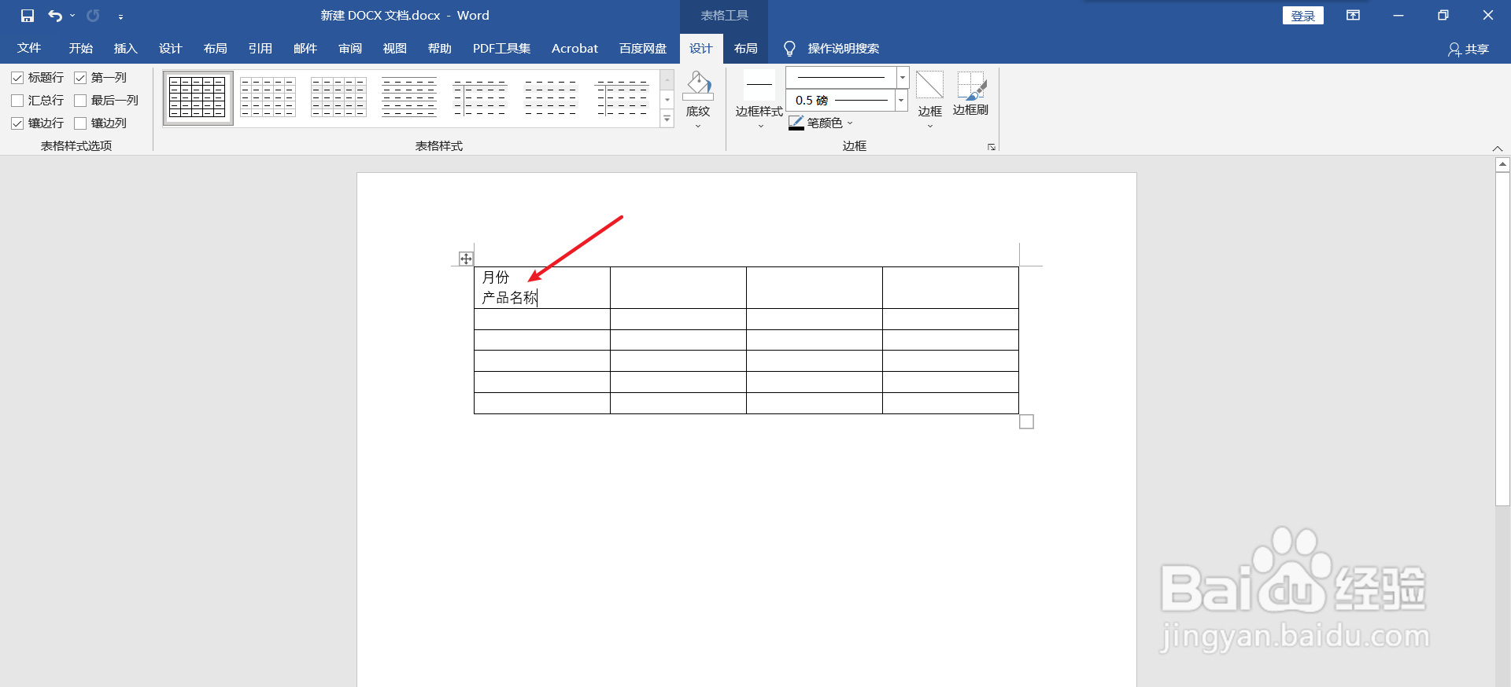
Task: Click the 笔颜色 pen color swatch
Action: coord(796,123)
